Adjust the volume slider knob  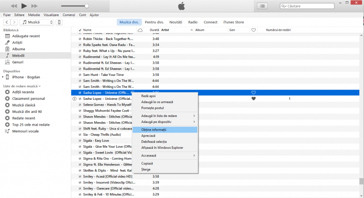(x=87, y=6)
